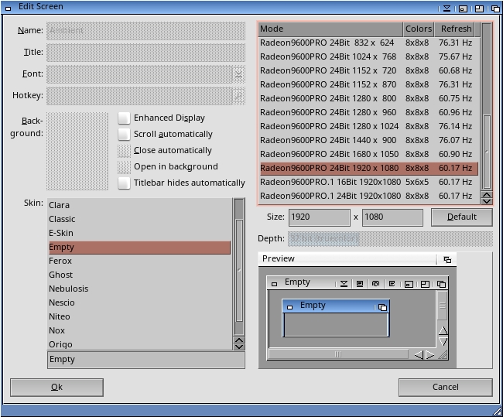503x417 pixels.
Task: Choose the 1680 x 1050 screen mode
Action: [368, 154]
